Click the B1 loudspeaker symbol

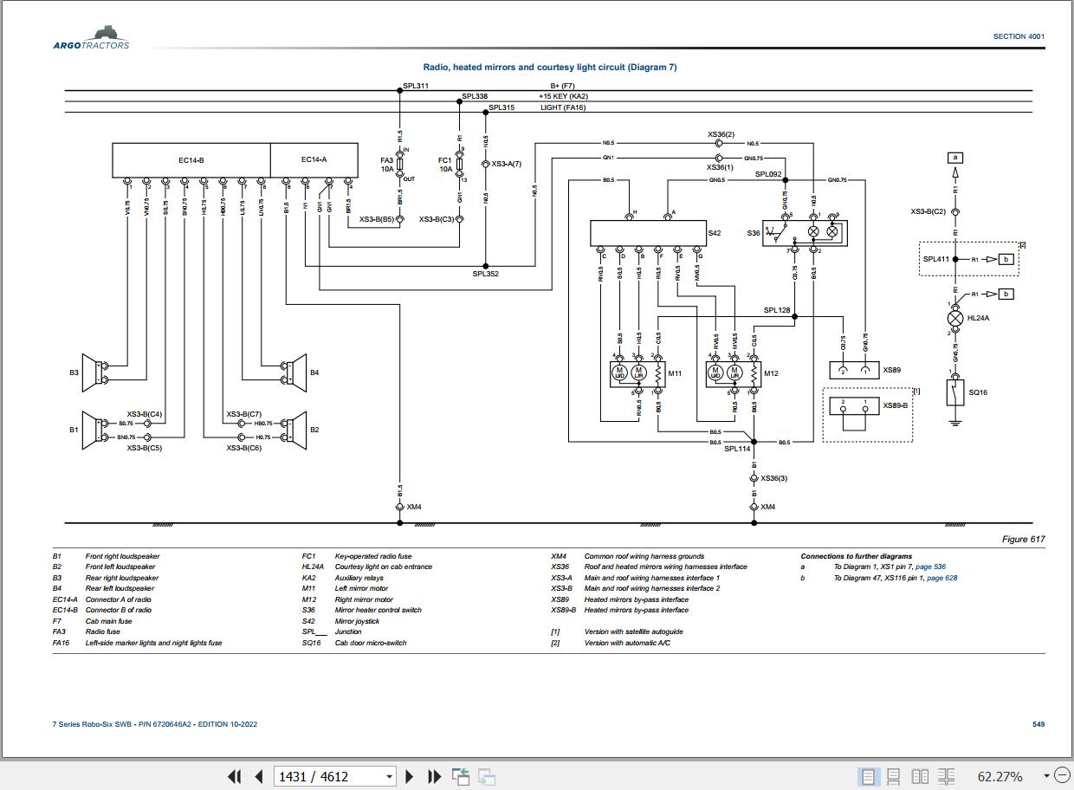tap(94, 430)
